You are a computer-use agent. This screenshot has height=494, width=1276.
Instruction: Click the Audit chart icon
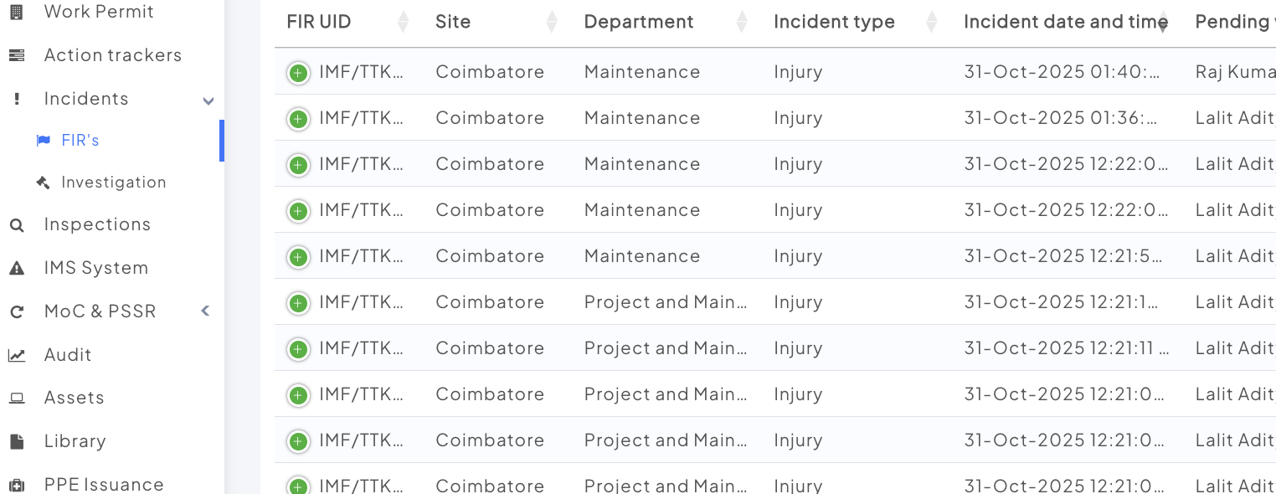16,355
